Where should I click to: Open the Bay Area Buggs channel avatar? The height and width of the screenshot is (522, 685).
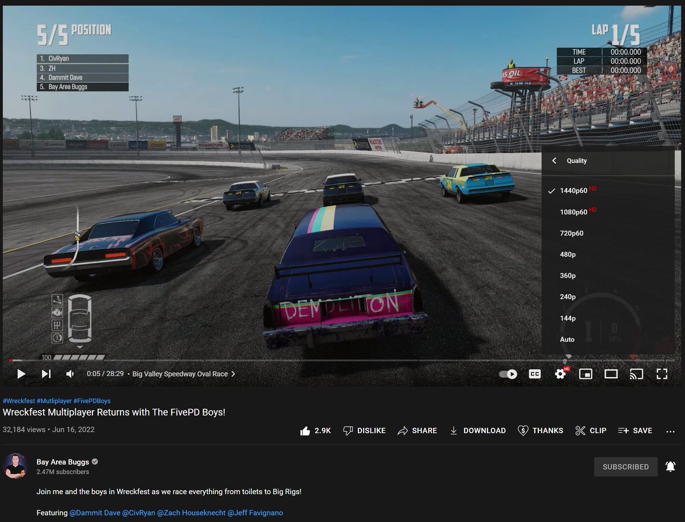coord(15,466)
